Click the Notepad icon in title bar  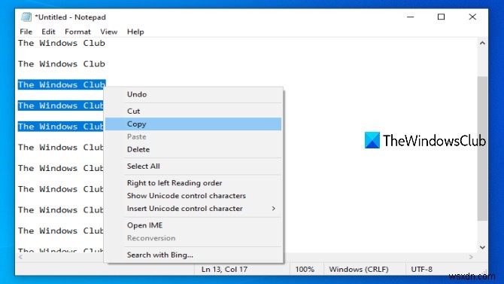tap(26, 17)
